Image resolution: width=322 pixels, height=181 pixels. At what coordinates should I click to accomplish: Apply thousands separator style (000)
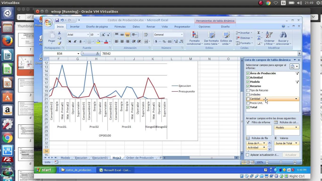(x=170, y=41)
